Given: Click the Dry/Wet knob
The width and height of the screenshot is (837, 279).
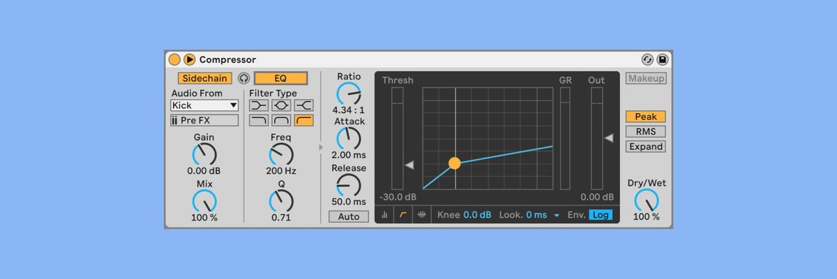Looking at the screenshot, I should click(x=647, y=200).
